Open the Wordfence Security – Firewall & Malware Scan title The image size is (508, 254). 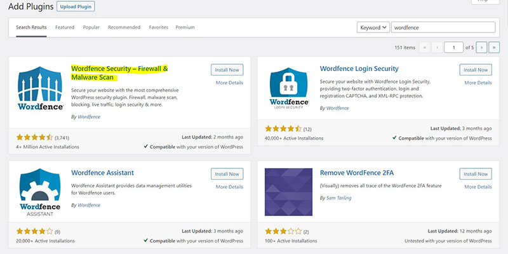click(x=119, y=73)
